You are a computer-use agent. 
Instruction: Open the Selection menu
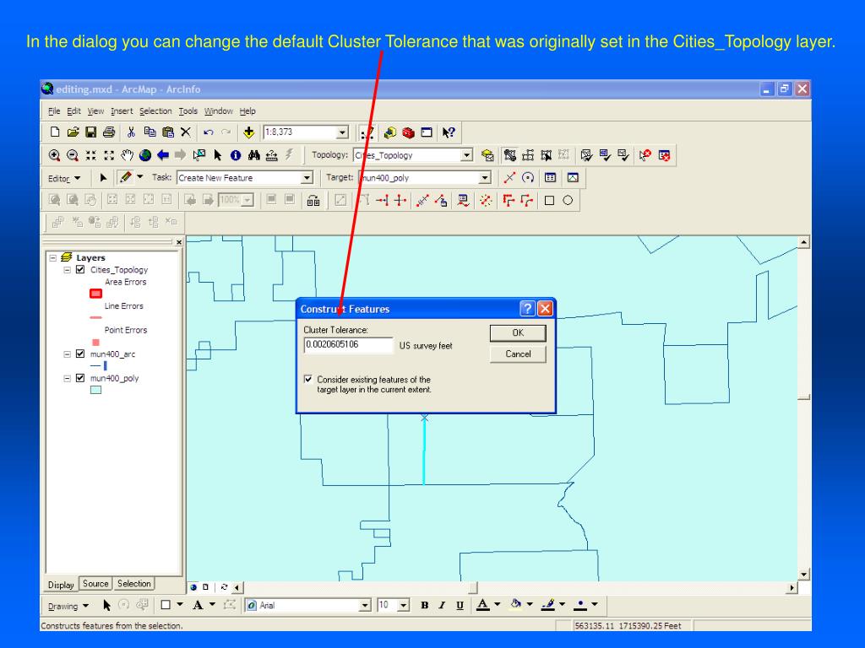[155, 111]
